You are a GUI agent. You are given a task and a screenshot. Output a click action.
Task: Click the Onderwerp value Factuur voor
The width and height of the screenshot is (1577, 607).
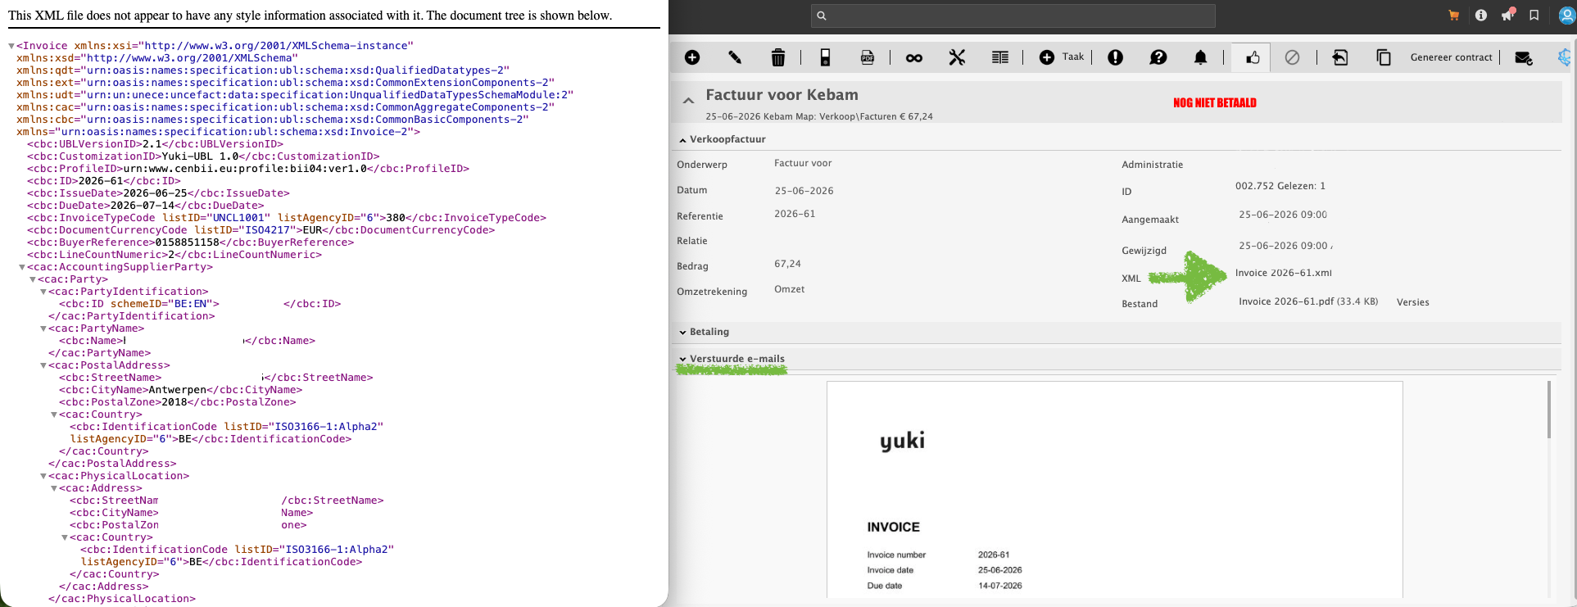point(803,163)
